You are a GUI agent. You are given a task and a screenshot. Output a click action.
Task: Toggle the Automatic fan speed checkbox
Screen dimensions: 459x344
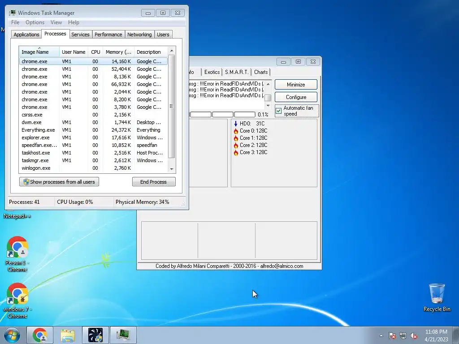click(x=279, y=111)
